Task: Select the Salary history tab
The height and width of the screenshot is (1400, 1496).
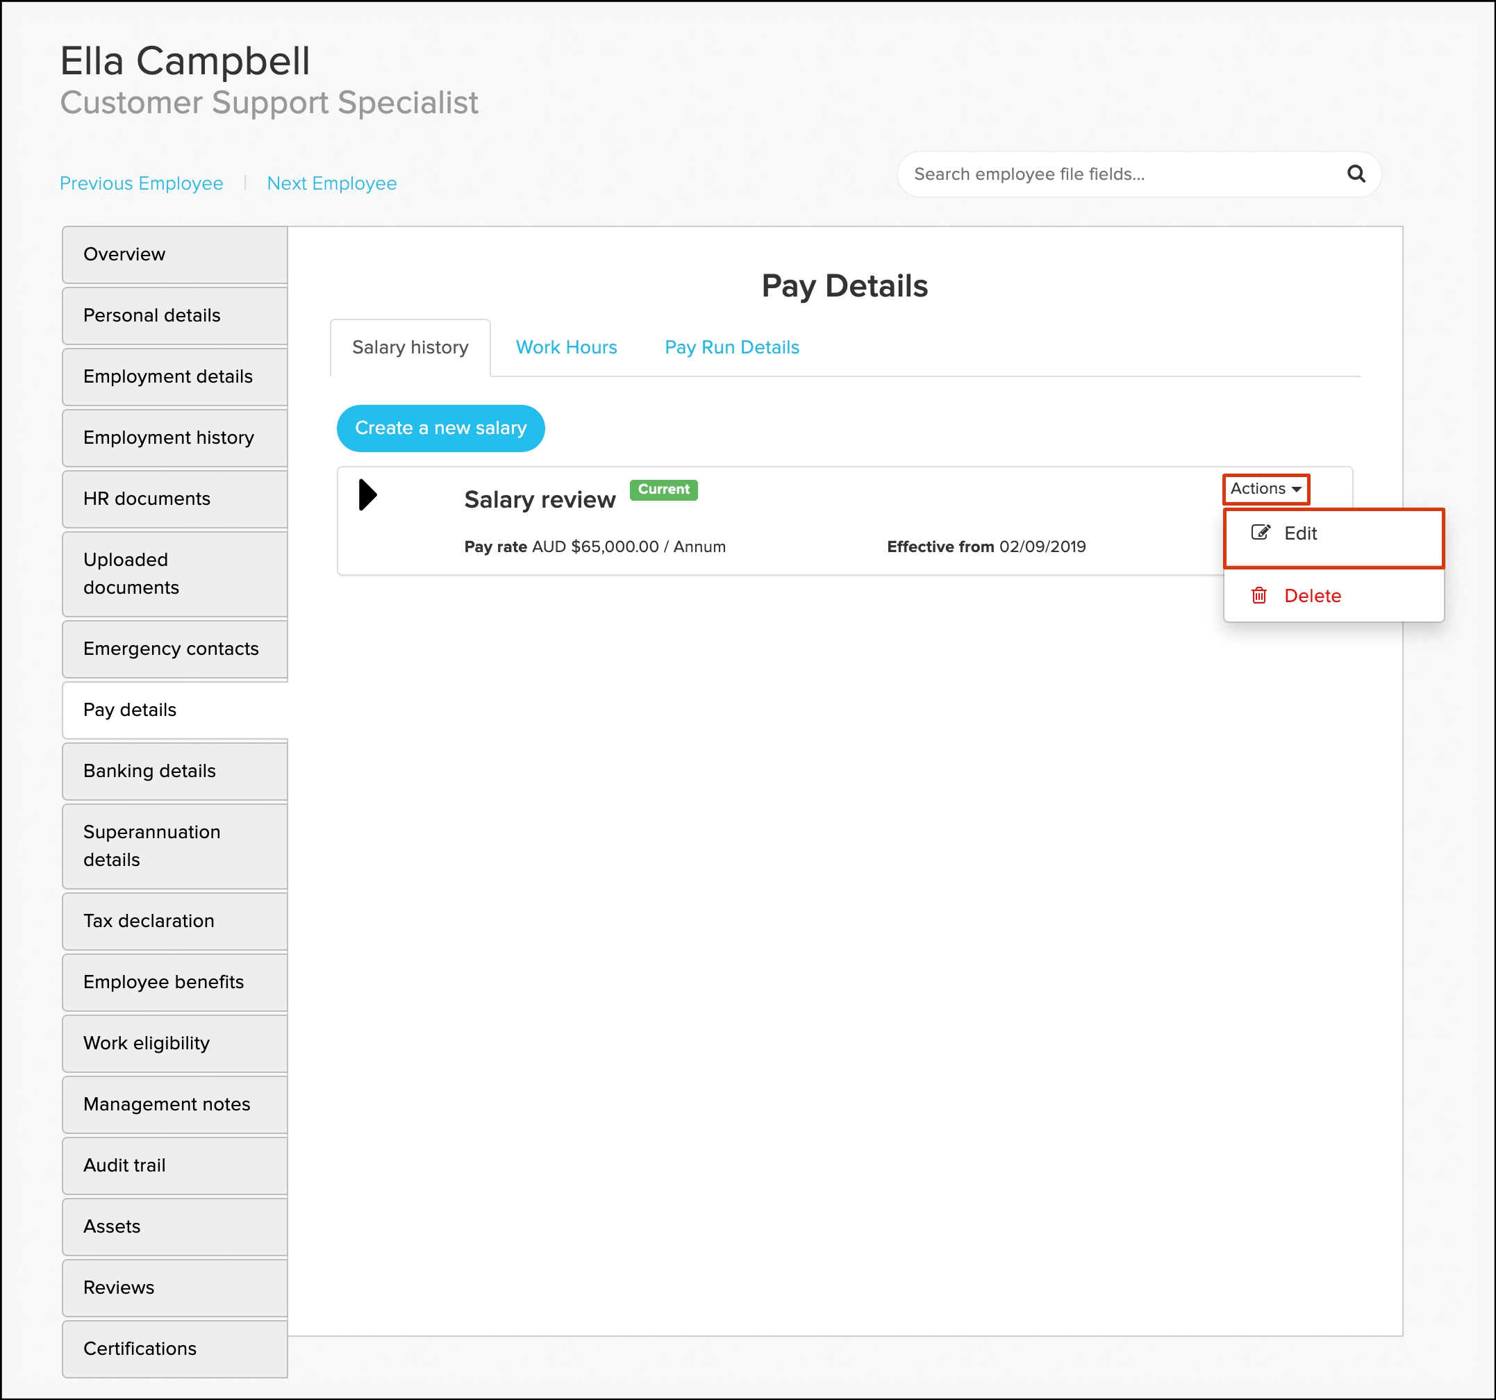Action: [410, 347]
